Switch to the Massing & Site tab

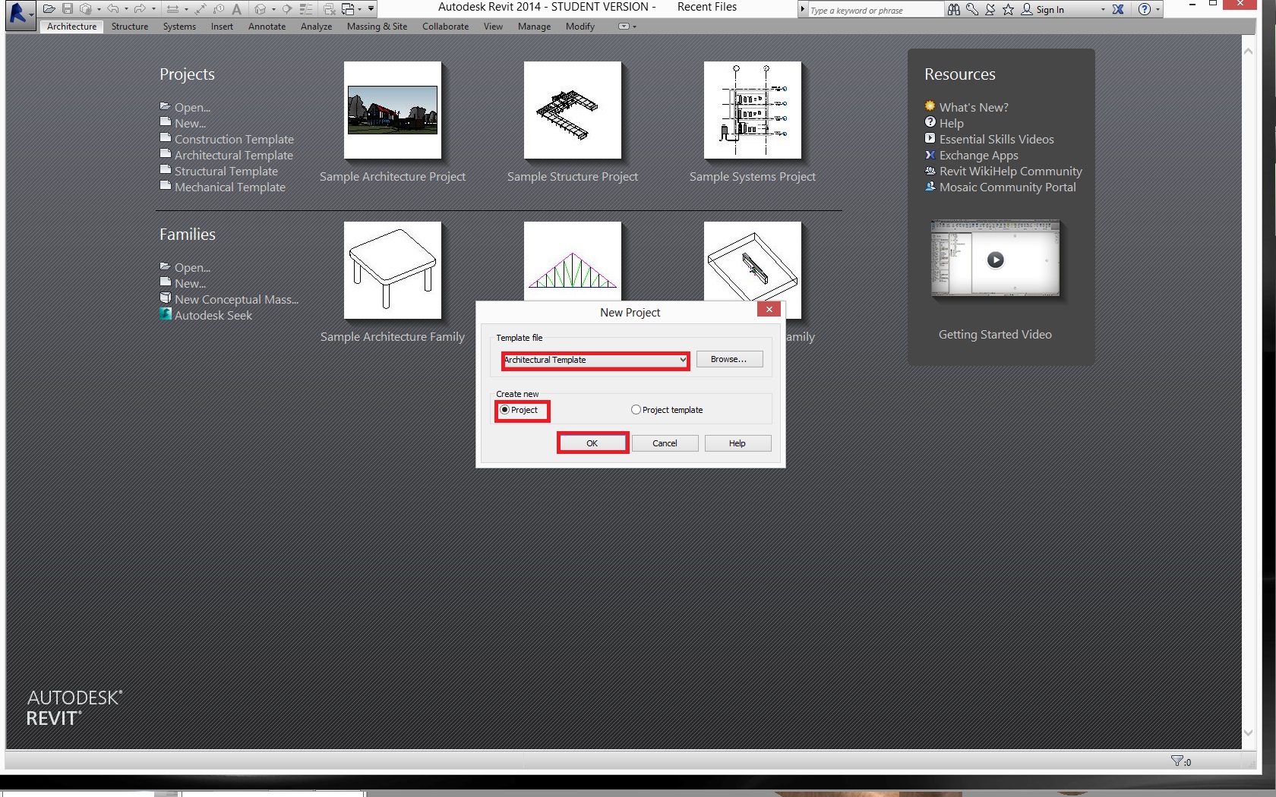[377, 27]
